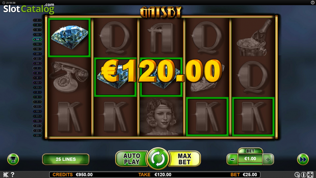Open the clock history icon
The height and width of the screenshot is (178, 316).
point(297,175)
